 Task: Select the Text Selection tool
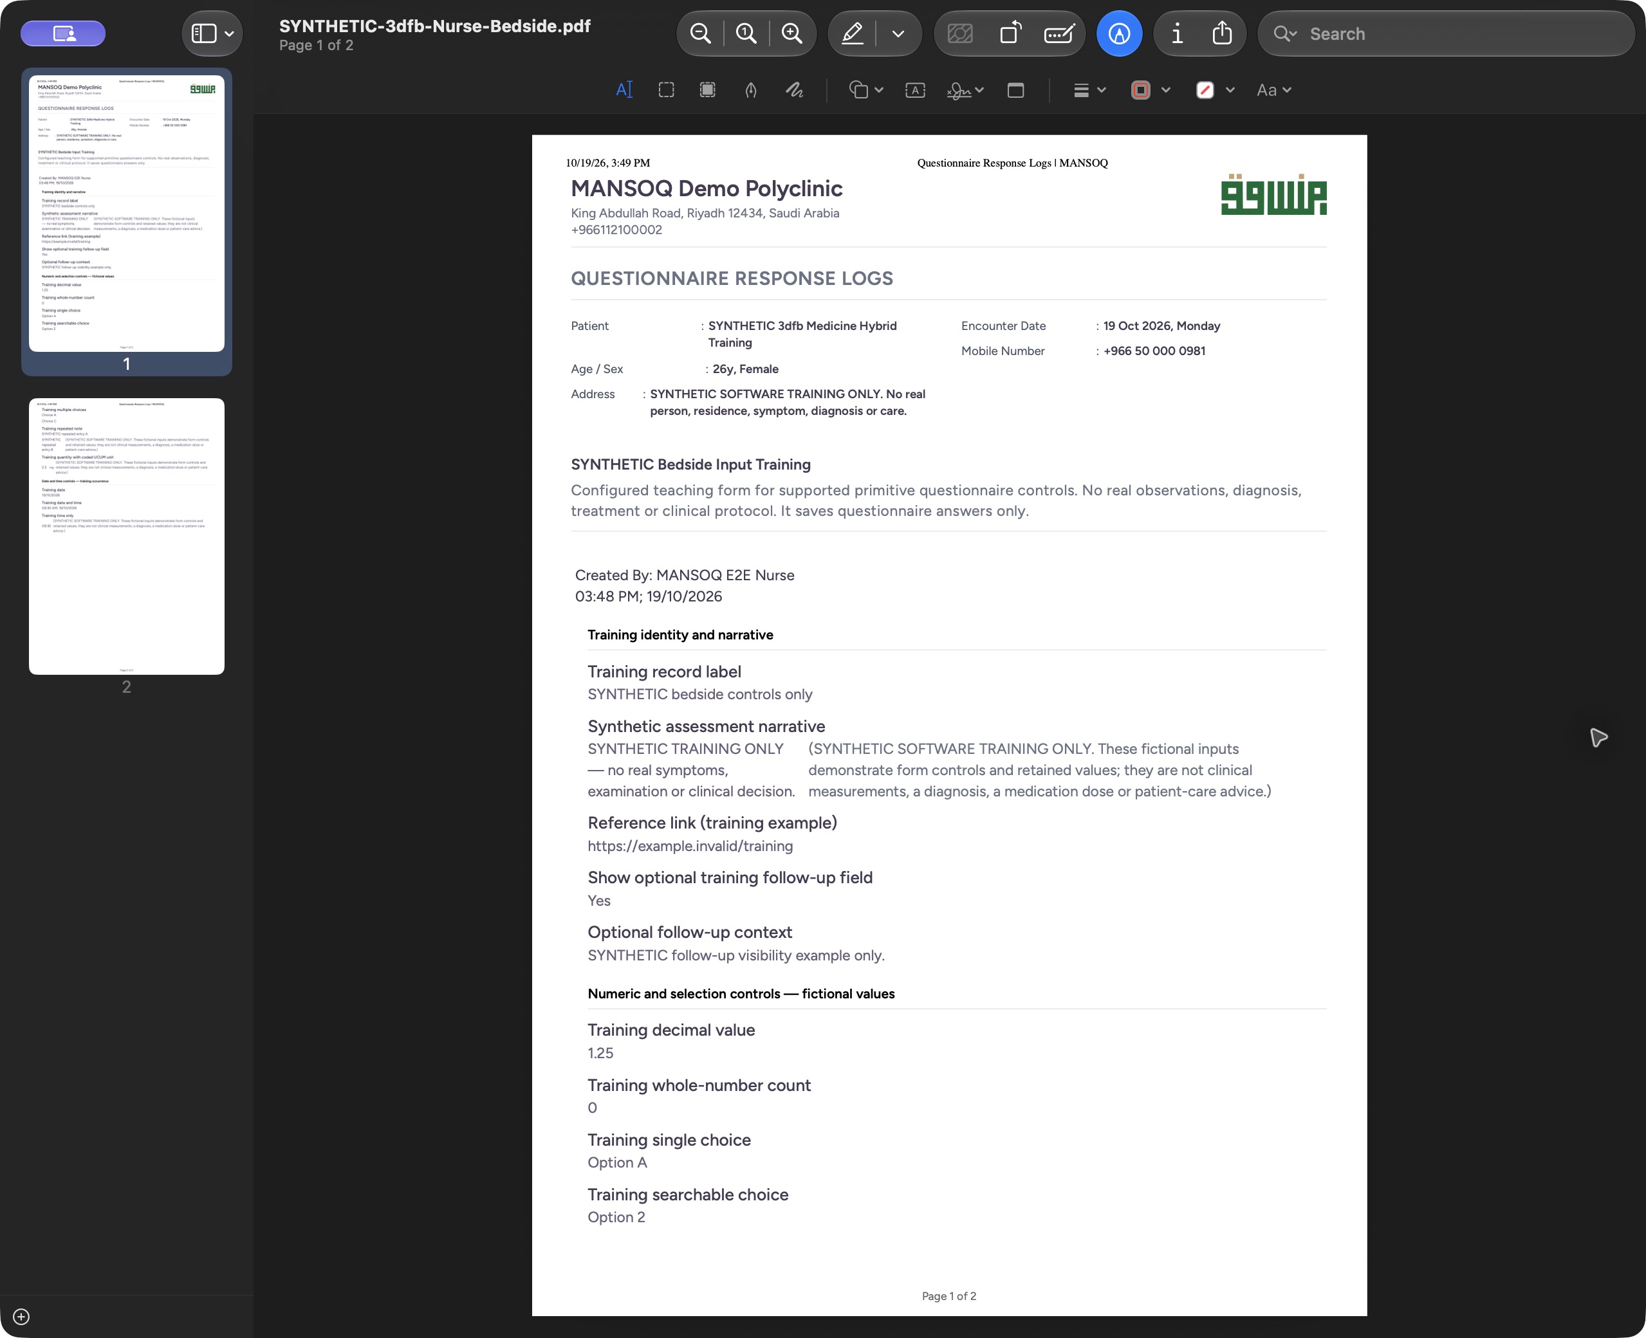(x=624, y=90)
